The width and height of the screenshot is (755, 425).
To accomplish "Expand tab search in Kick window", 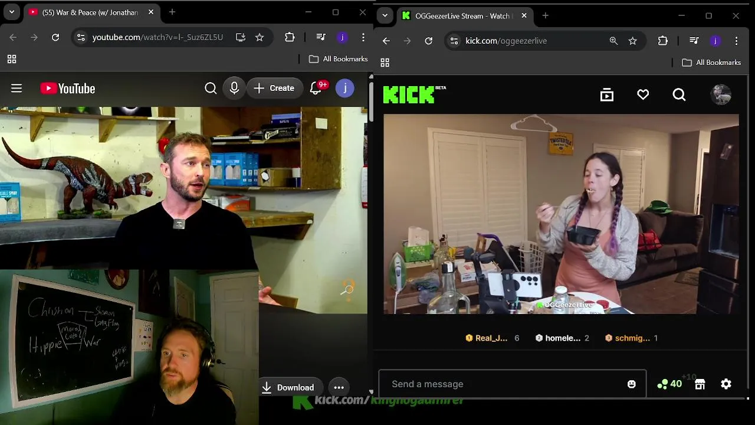I will (x=385, y=16).
